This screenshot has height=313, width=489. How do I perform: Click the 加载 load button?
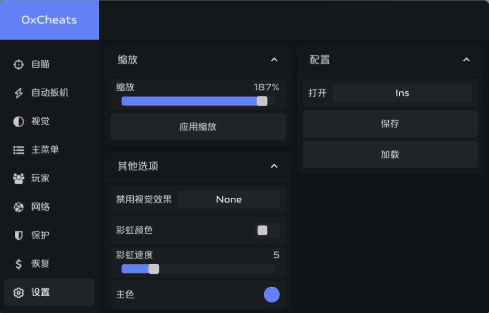(x=390, y=154)
